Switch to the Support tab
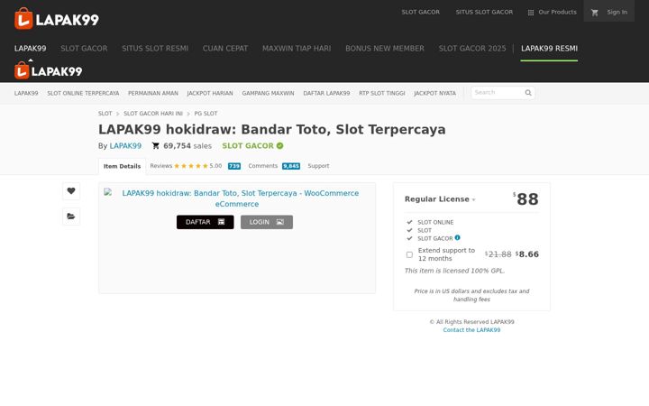The height and width of the screenshot is (406, 649). tap(318, 166)
